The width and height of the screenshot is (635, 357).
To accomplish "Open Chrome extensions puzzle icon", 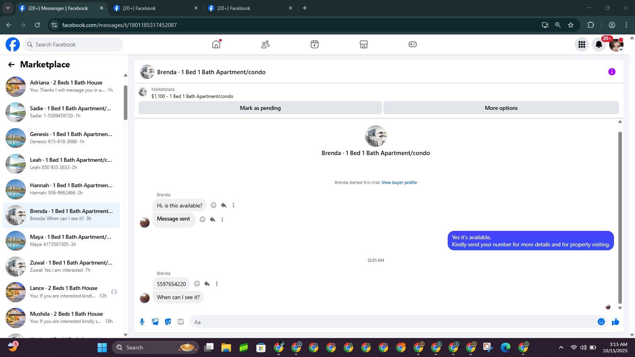I will pyautogui.click(x=591, y=25).
